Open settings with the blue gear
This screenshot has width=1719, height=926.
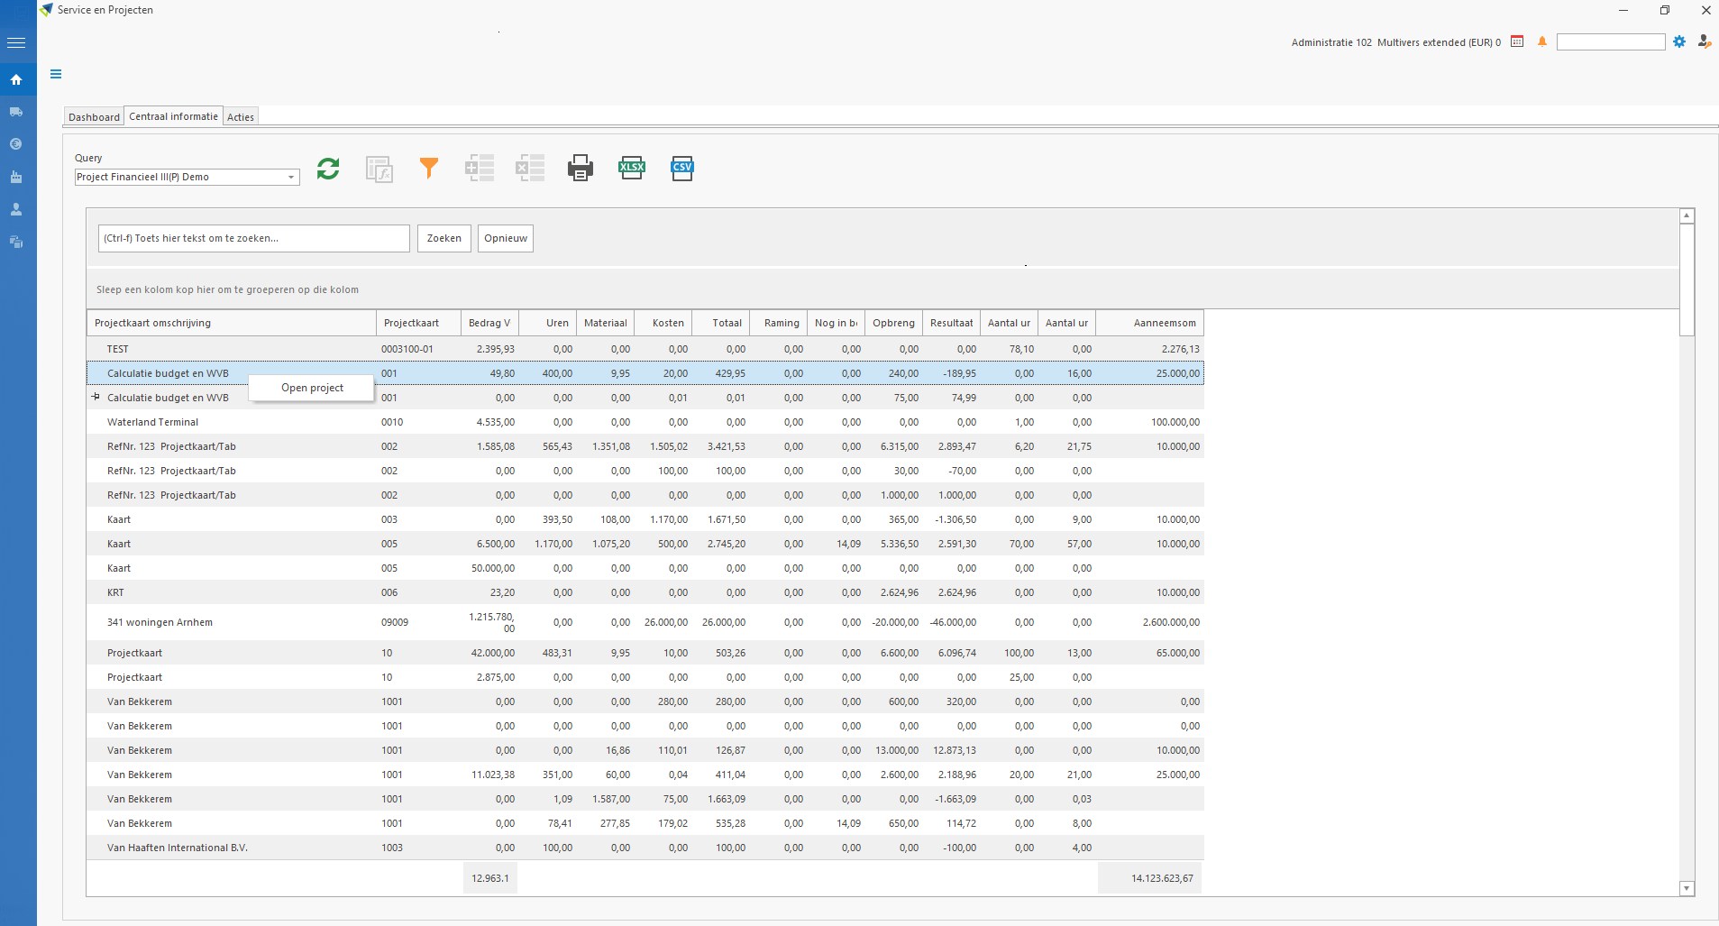(1679, 42)
